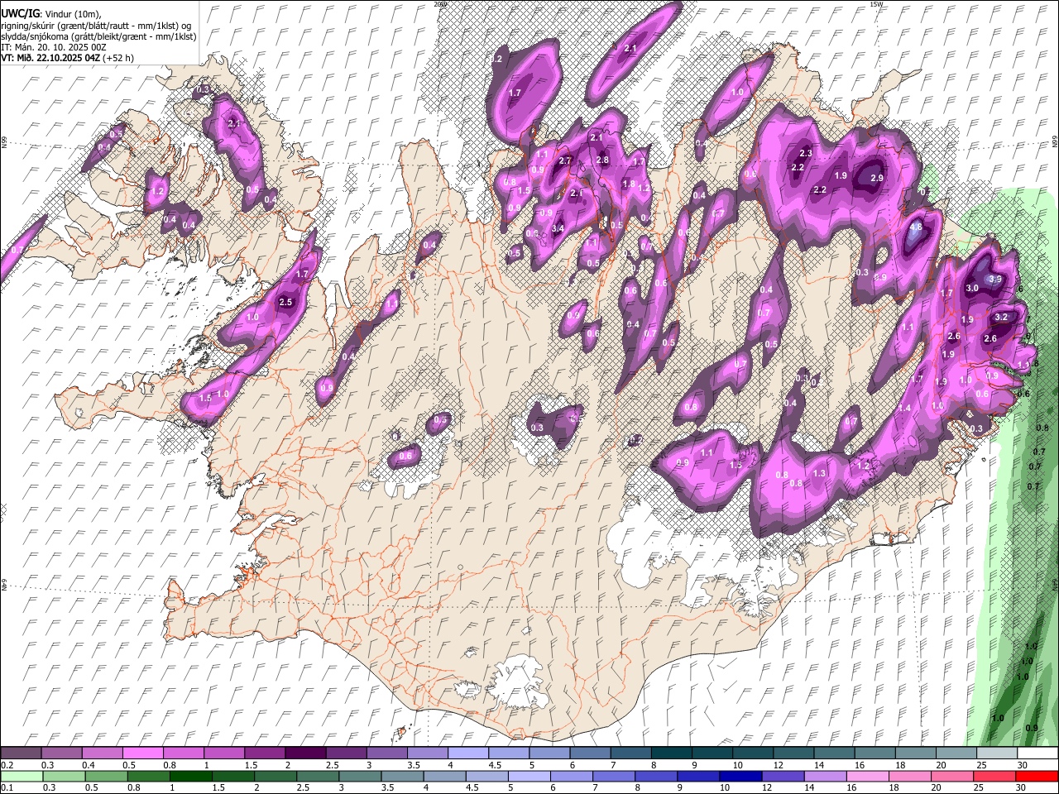Click the 2.7 snowfall value on the map
The width and height of the screenshot is (1059, 794).
pyautogui.click(x=566, y=161)
